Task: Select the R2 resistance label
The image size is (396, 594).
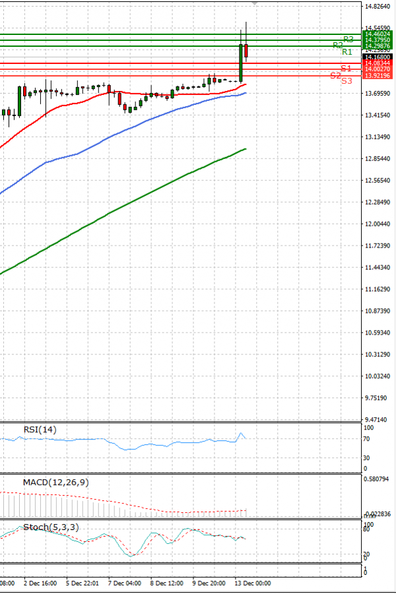Action: pyautogui.click(x=338, y=45)
